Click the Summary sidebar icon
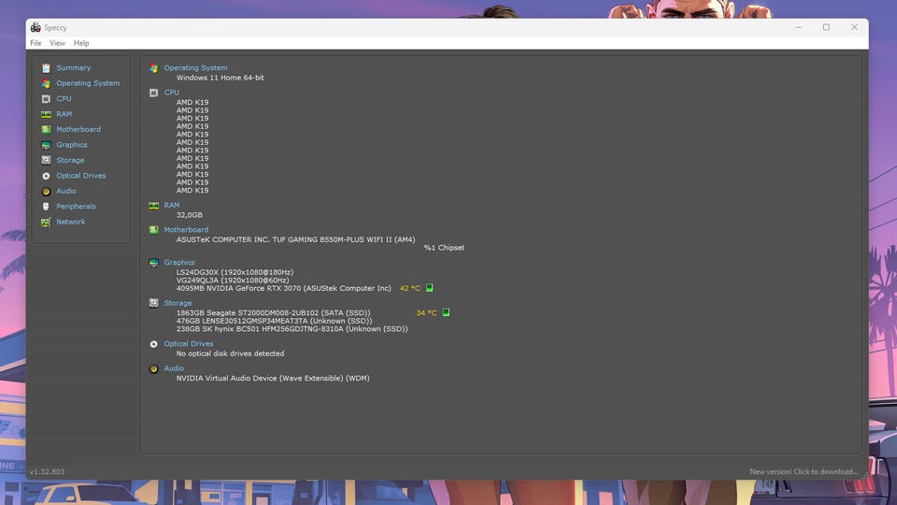897x505 pixels. pos(46,68)
